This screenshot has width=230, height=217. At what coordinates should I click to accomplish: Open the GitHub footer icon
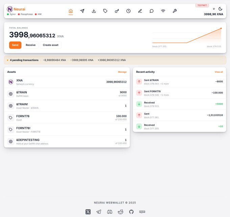coord(131,212)
